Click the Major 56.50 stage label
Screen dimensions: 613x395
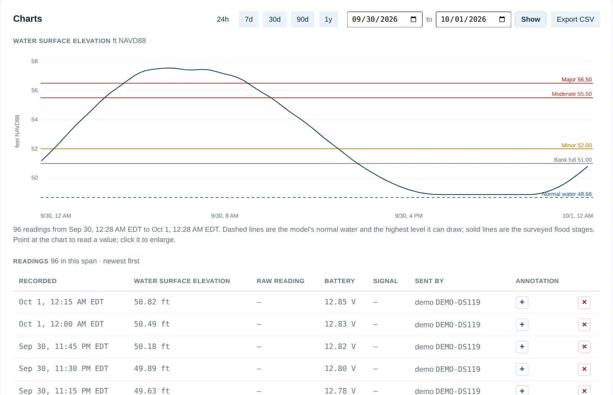(x=576, y=80)
